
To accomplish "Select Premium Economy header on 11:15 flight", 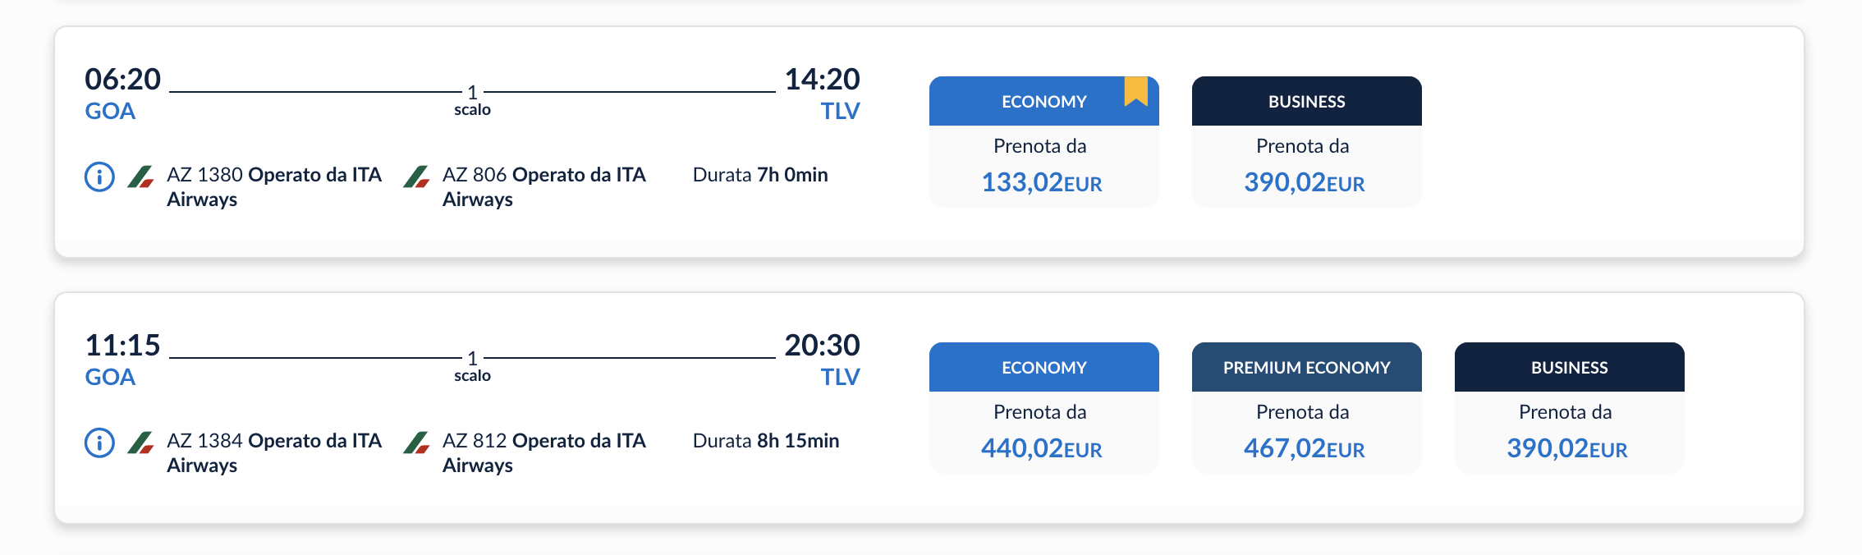I will pyautogui.click(x=1306, y=367).
